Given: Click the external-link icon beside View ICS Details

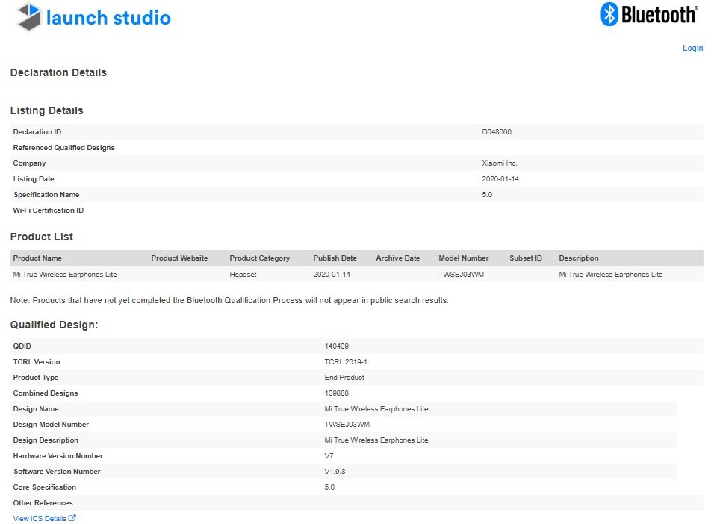Looking at the screenshot, I should click(x=72, y=518).
